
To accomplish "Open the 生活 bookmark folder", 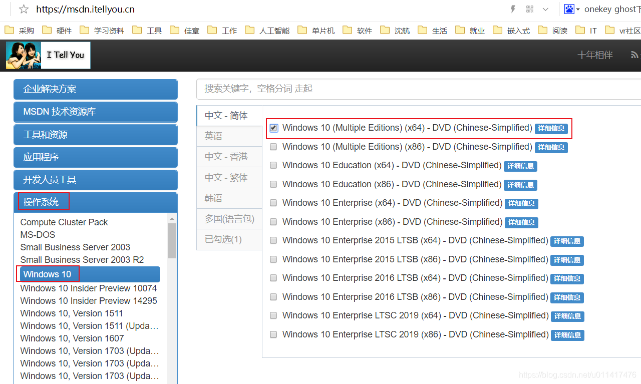I will click(x=433, y=31).
